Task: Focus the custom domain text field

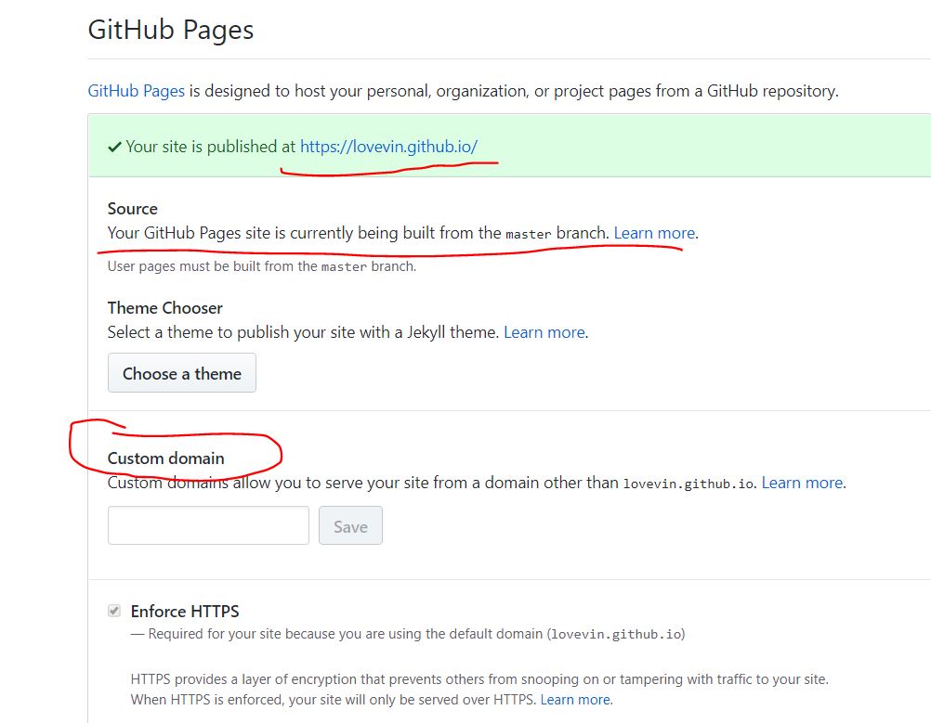Action: 208,525
